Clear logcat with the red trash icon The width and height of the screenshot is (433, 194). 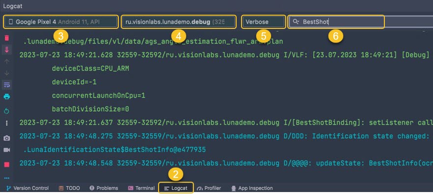point(7,38)
